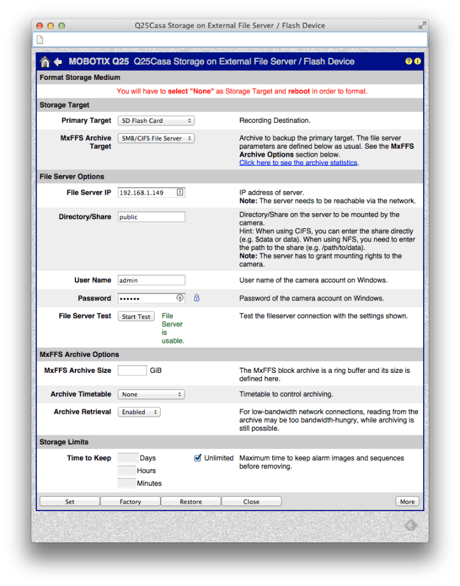Click the blue padlock beside Password
The width and height of the screenshot is (460, 586).
[x=197, y=299]
